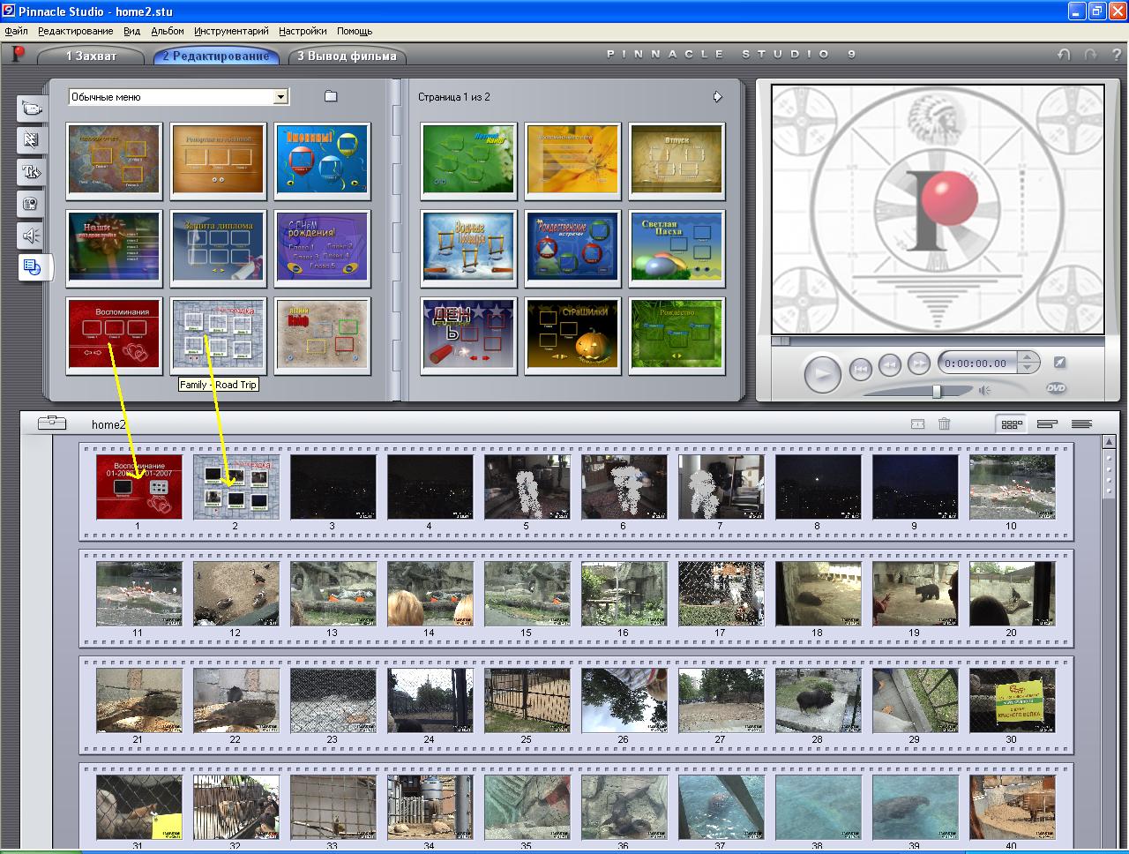This screenshot has width=1129, height=854.
Task: Select the disc menus album tab
Action: coord(33,267)
